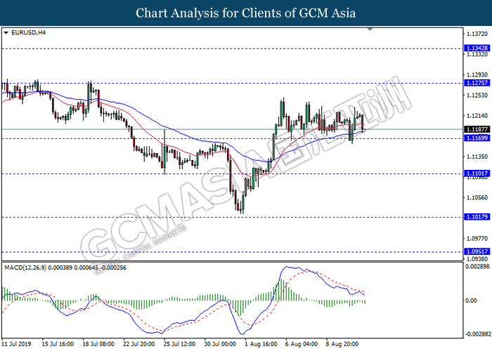Select the 1.11699 price level tag
Image resolution: width=492 pixels, height=351 pixels.
pos(477,138)
